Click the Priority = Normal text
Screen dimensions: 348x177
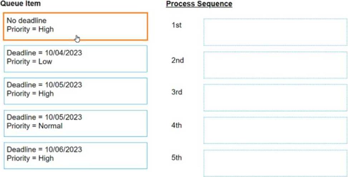point(35,126)
